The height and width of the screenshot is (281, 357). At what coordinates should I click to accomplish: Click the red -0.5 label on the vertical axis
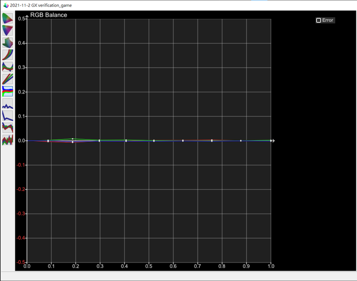20,262
